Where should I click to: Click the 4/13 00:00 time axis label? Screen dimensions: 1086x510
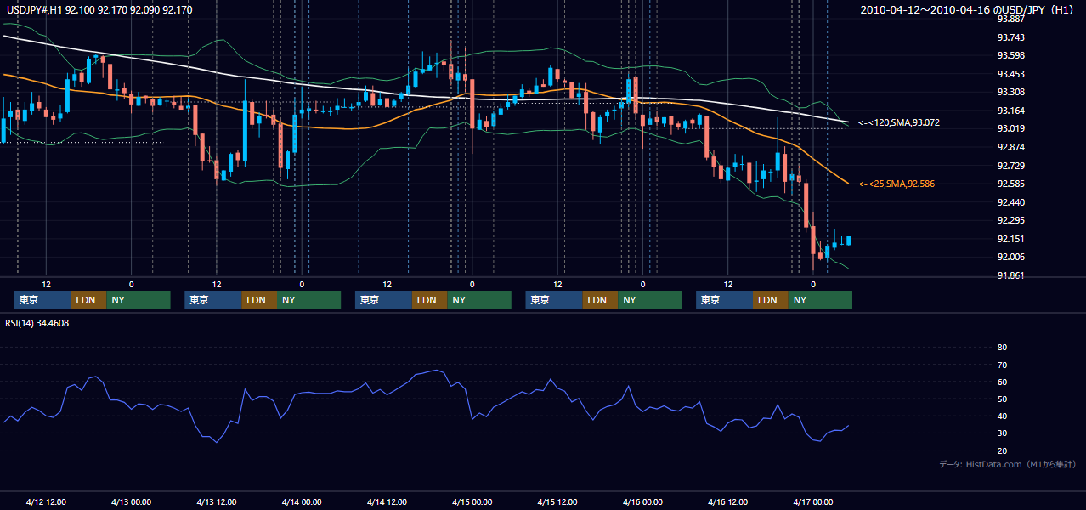(131, 501)
